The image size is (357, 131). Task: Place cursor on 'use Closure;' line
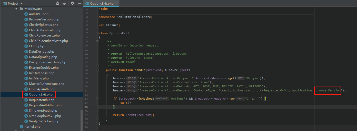109,25
